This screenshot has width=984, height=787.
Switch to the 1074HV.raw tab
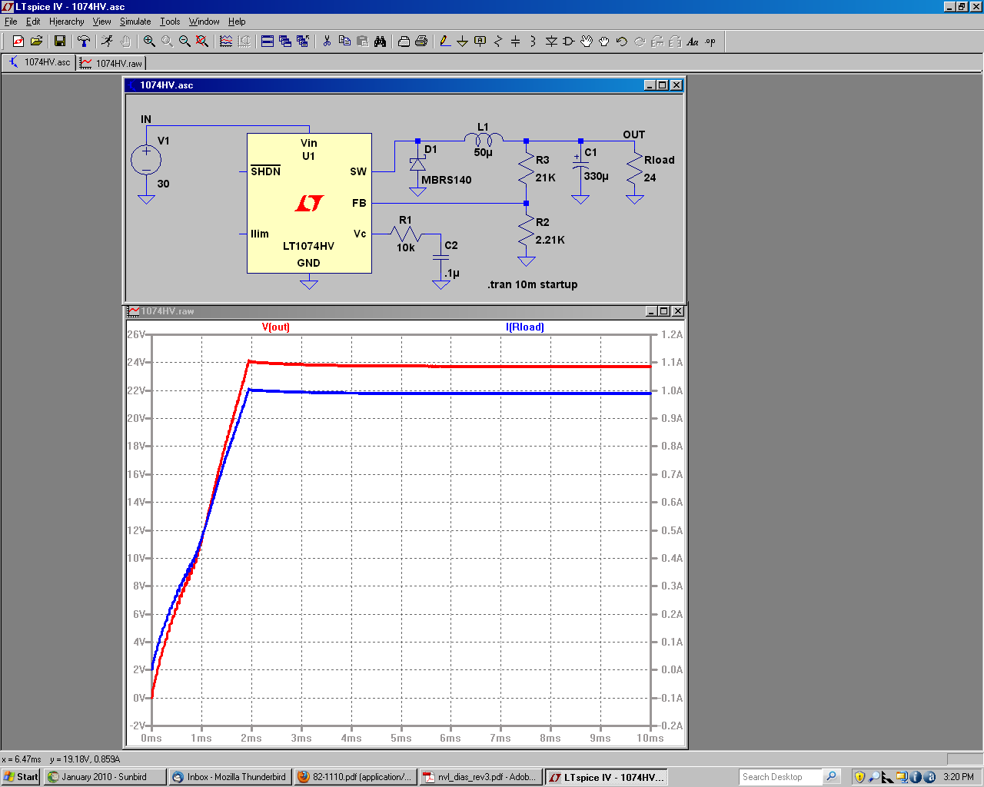point(111,63)
